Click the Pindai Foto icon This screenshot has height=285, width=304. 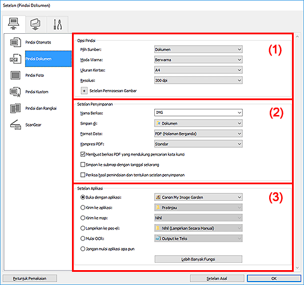tap(15, 76)
